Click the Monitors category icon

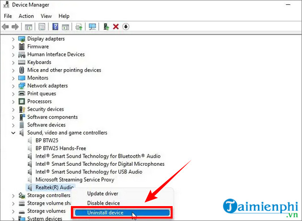(x=22, y=78)
